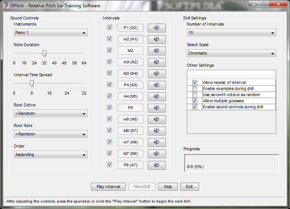Disable the M3 (D4) interval checkbox
Viewport: 290px width, 209px height.
(x=110, y=73)
